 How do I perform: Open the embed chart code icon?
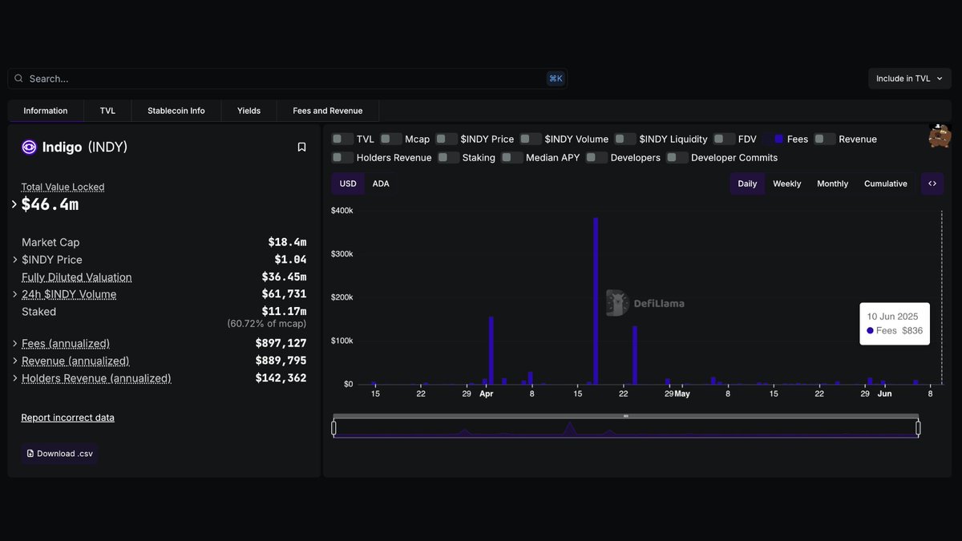(932, 184)
